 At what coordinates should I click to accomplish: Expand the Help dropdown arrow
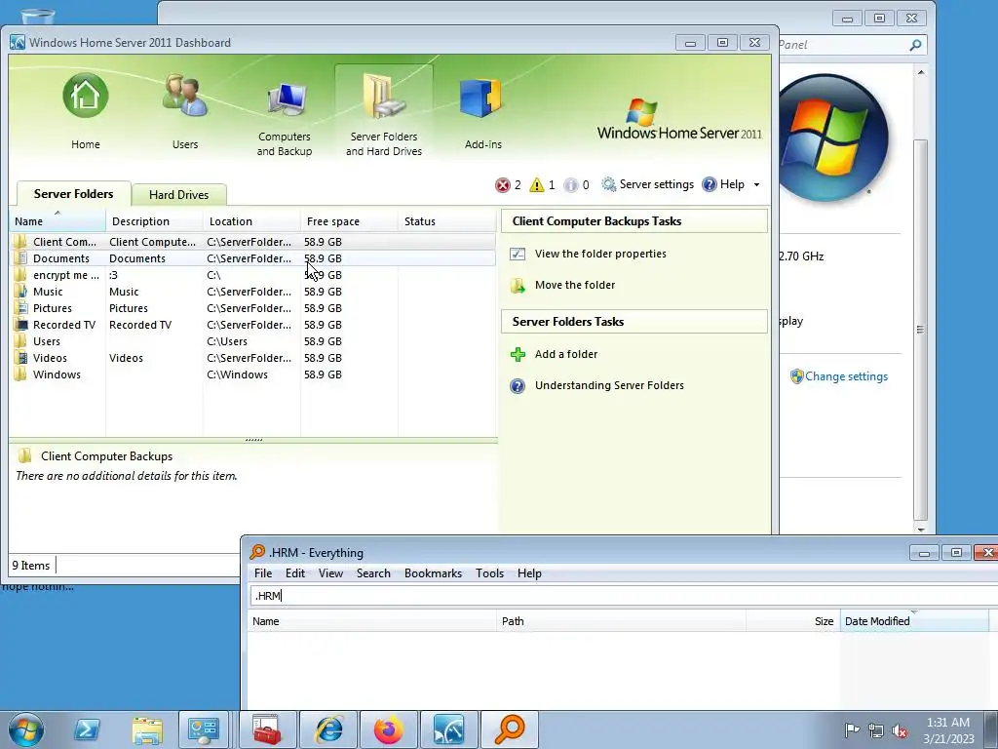tap(756, 184)
